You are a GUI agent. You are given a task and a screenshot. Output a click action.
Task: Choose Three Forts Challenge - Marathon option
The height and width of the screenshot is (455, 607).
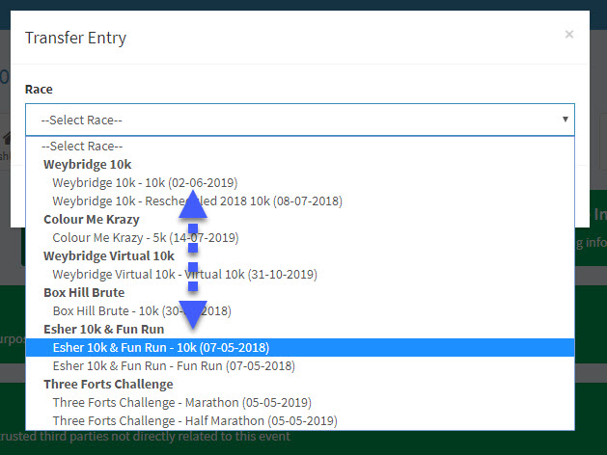[181, 402]
